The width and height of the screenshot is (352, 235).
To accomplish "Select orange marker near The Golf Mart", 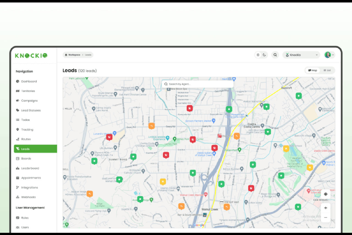I will (227, 207).
